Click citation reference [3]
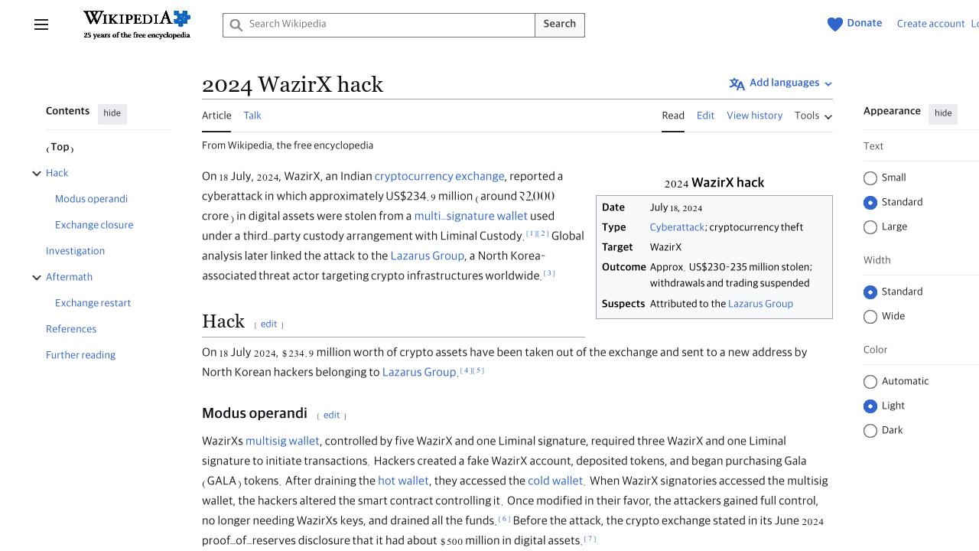 point(549,273)
